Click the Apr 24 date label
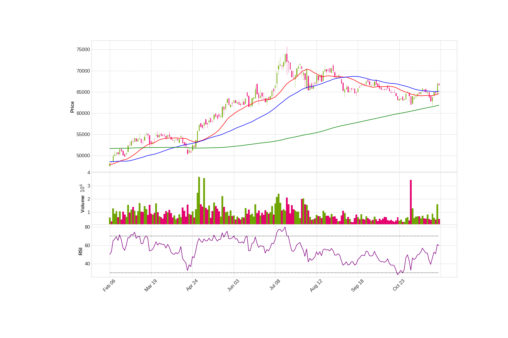The height and width of the screenshot is (338, 508). point(192,285)
